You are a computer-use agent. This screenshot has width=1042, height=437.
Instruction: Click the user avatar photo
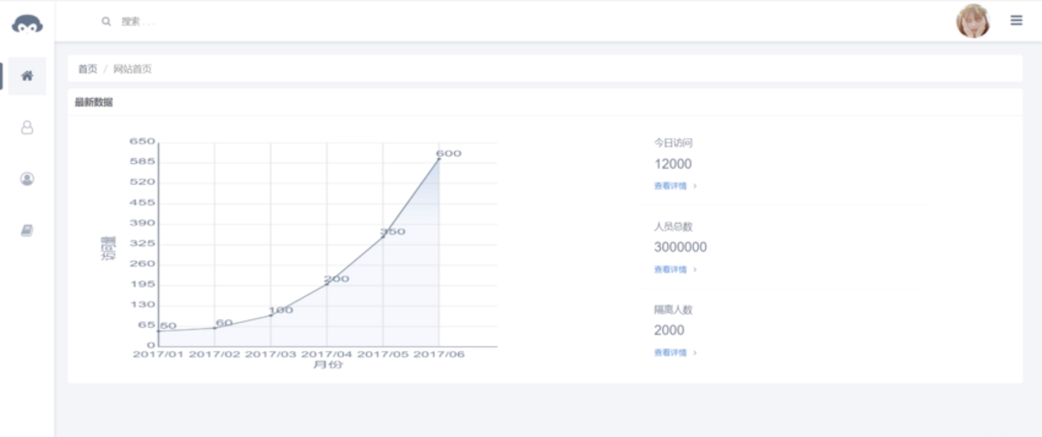(973, 21)
